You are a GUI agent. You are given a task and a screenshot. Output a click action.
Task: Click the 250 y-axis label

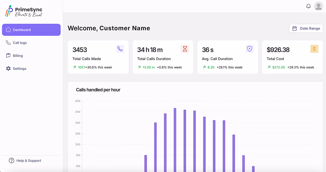[x=78, y=134]
